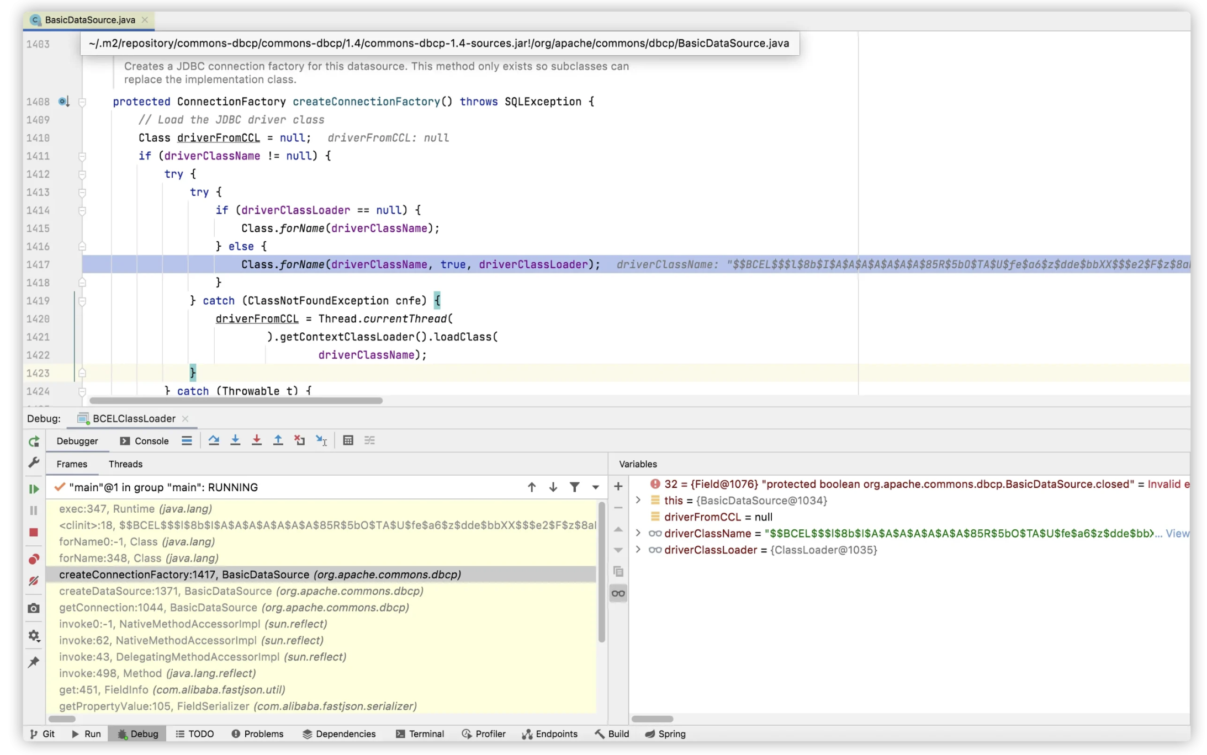Resume program with green play icon

(x=34, y=489)
